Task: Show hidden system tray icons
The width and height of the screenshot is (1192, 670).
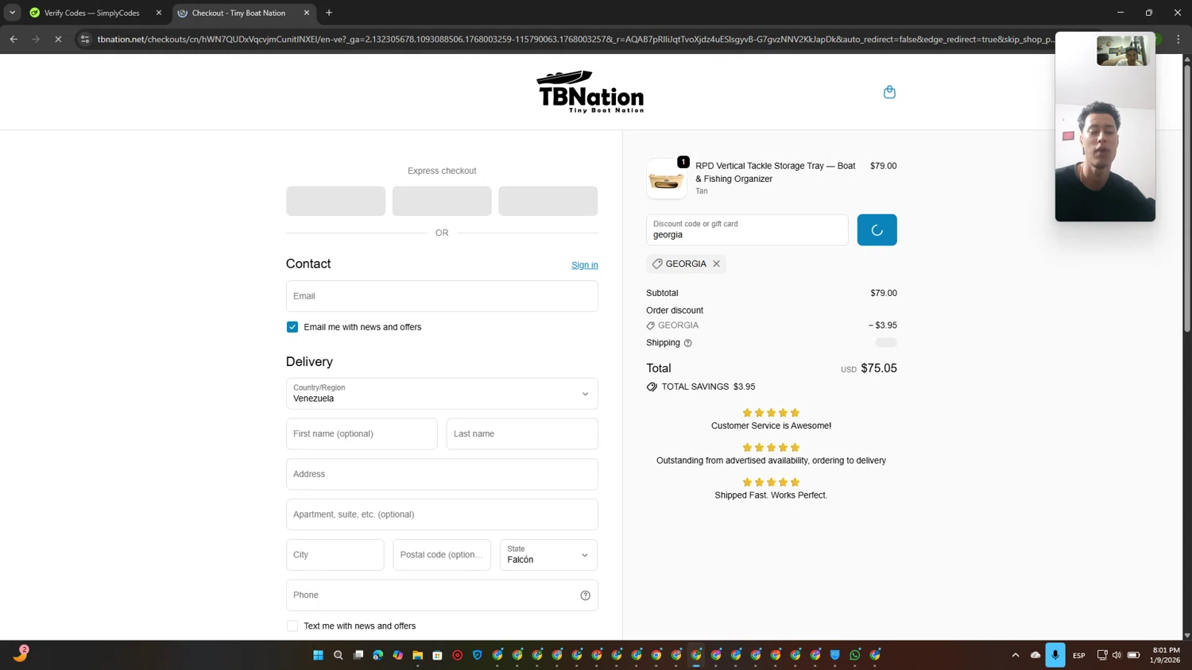Action: (1016, 655)
